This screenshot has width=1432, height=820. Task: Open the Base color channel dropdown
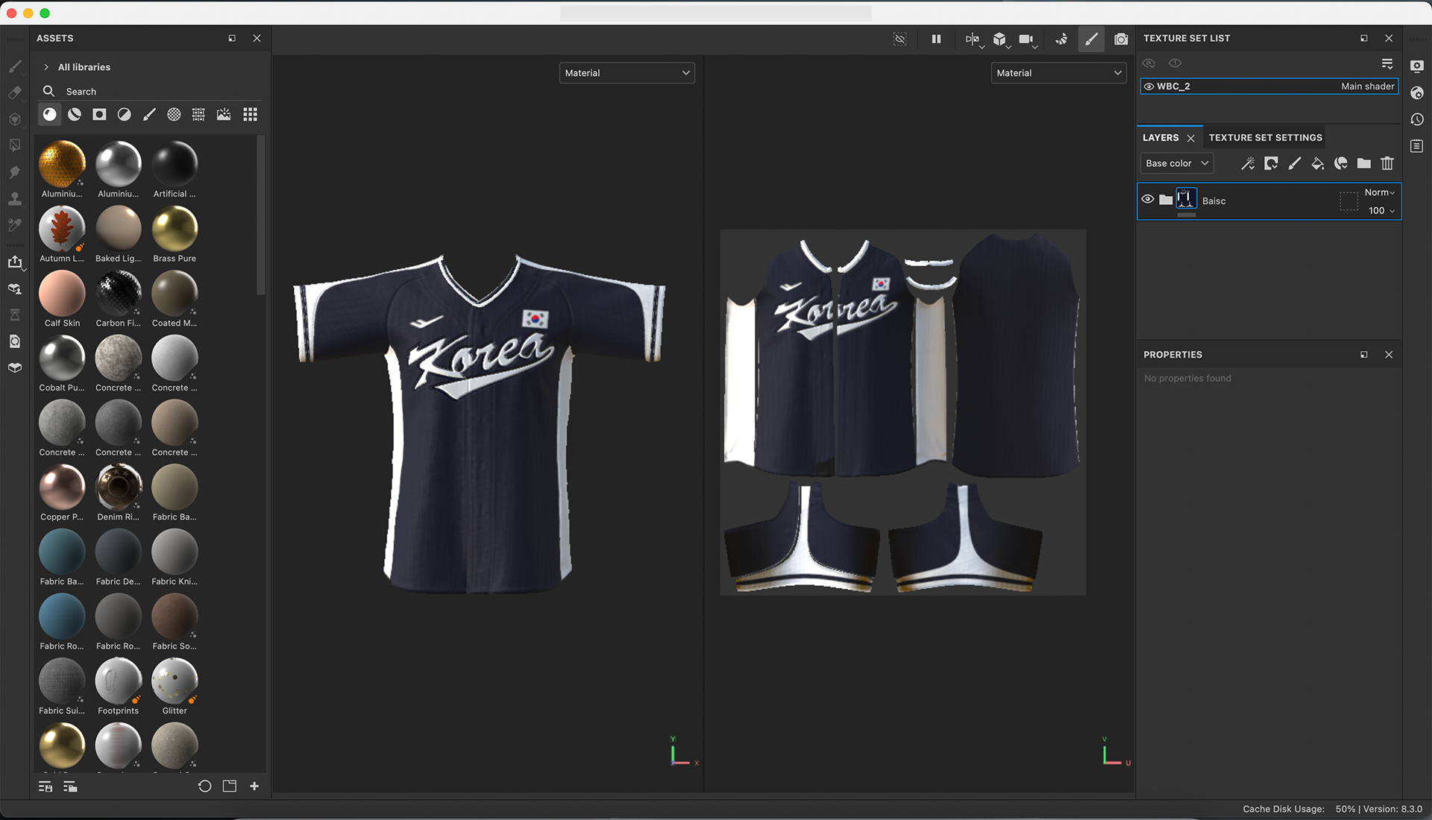point(1176,163)
